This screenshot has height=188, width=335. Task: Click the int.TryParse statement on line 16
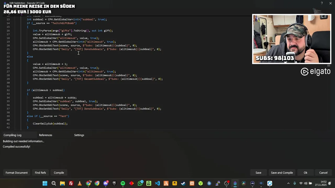73,31
